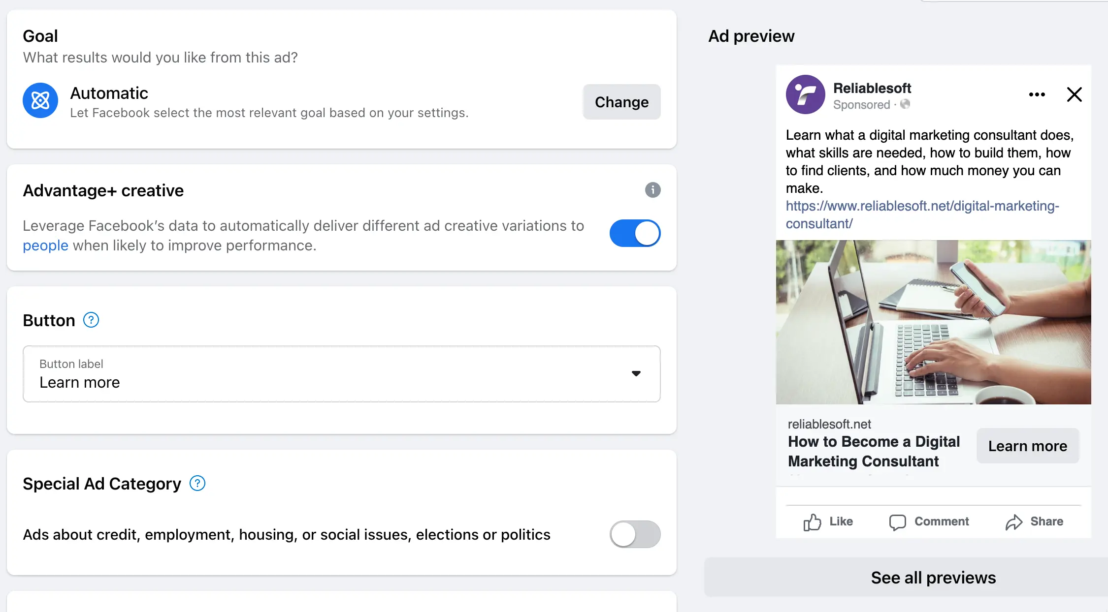This screenshot has height=612, width=1108.
Task: Enable the Special Ad Category toggle
Action: coord(635,534)
